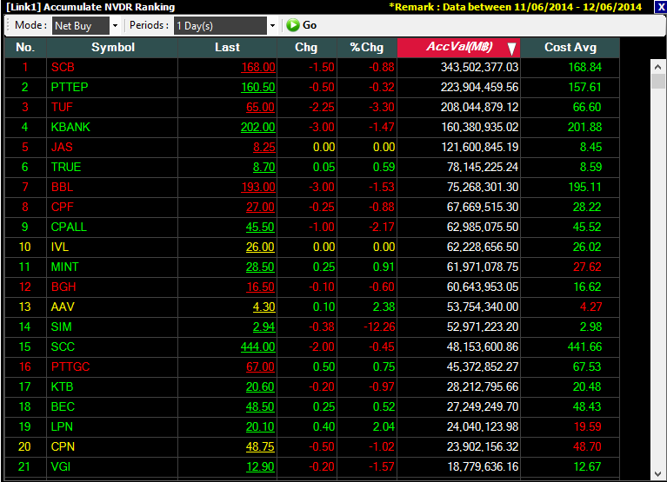Click PTTEP last price 160.50
The width and height of the screenshot is (667, 482).
(x=258, y=87)
